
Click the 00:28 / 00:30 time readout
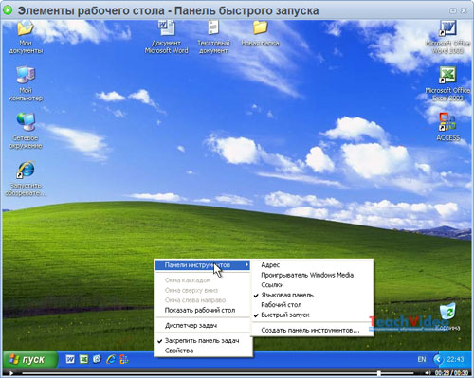451,373
